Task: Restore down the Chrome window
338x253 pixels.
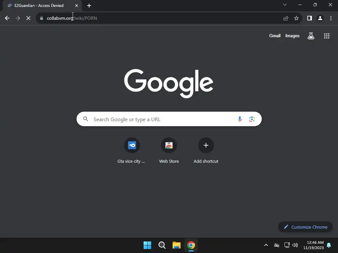Action: point(315,5)
